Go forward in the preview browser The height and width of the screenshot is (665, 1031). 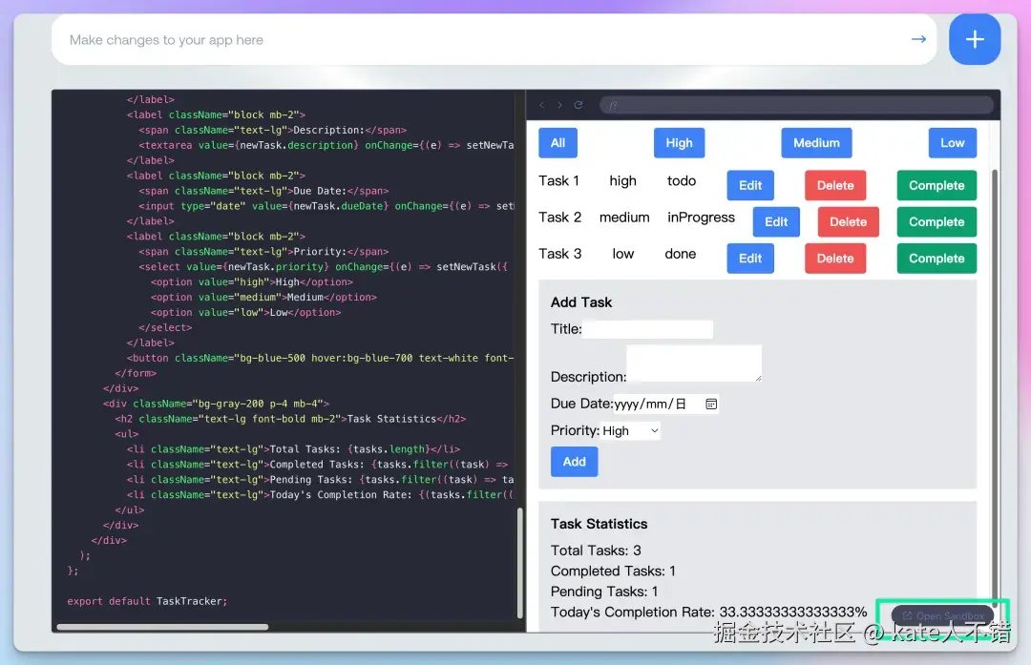click(559, 105)
